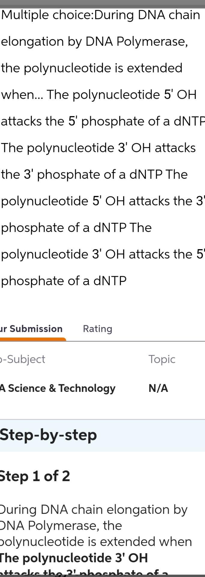The width and height of the screenshot is (205, 577).
Task: Switch to the Rating tab
Action: (97, 329)
